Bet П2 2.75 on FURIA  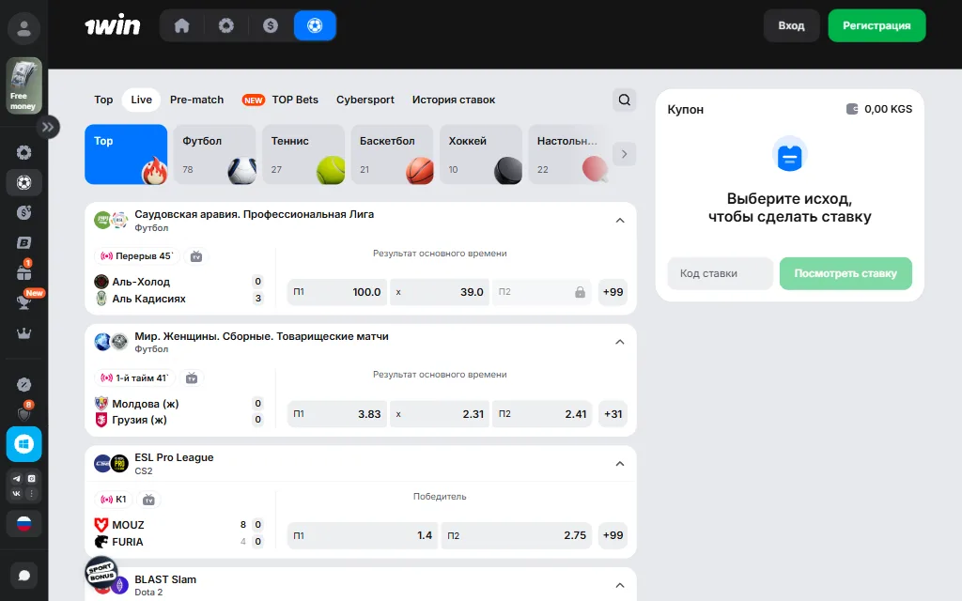pos(517,535)
